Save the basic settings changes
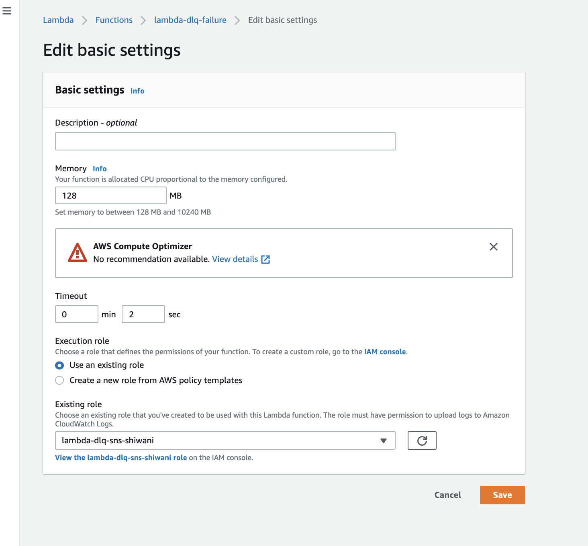The image size is (588, 546). pyautogui.click(x=502, y=495)
